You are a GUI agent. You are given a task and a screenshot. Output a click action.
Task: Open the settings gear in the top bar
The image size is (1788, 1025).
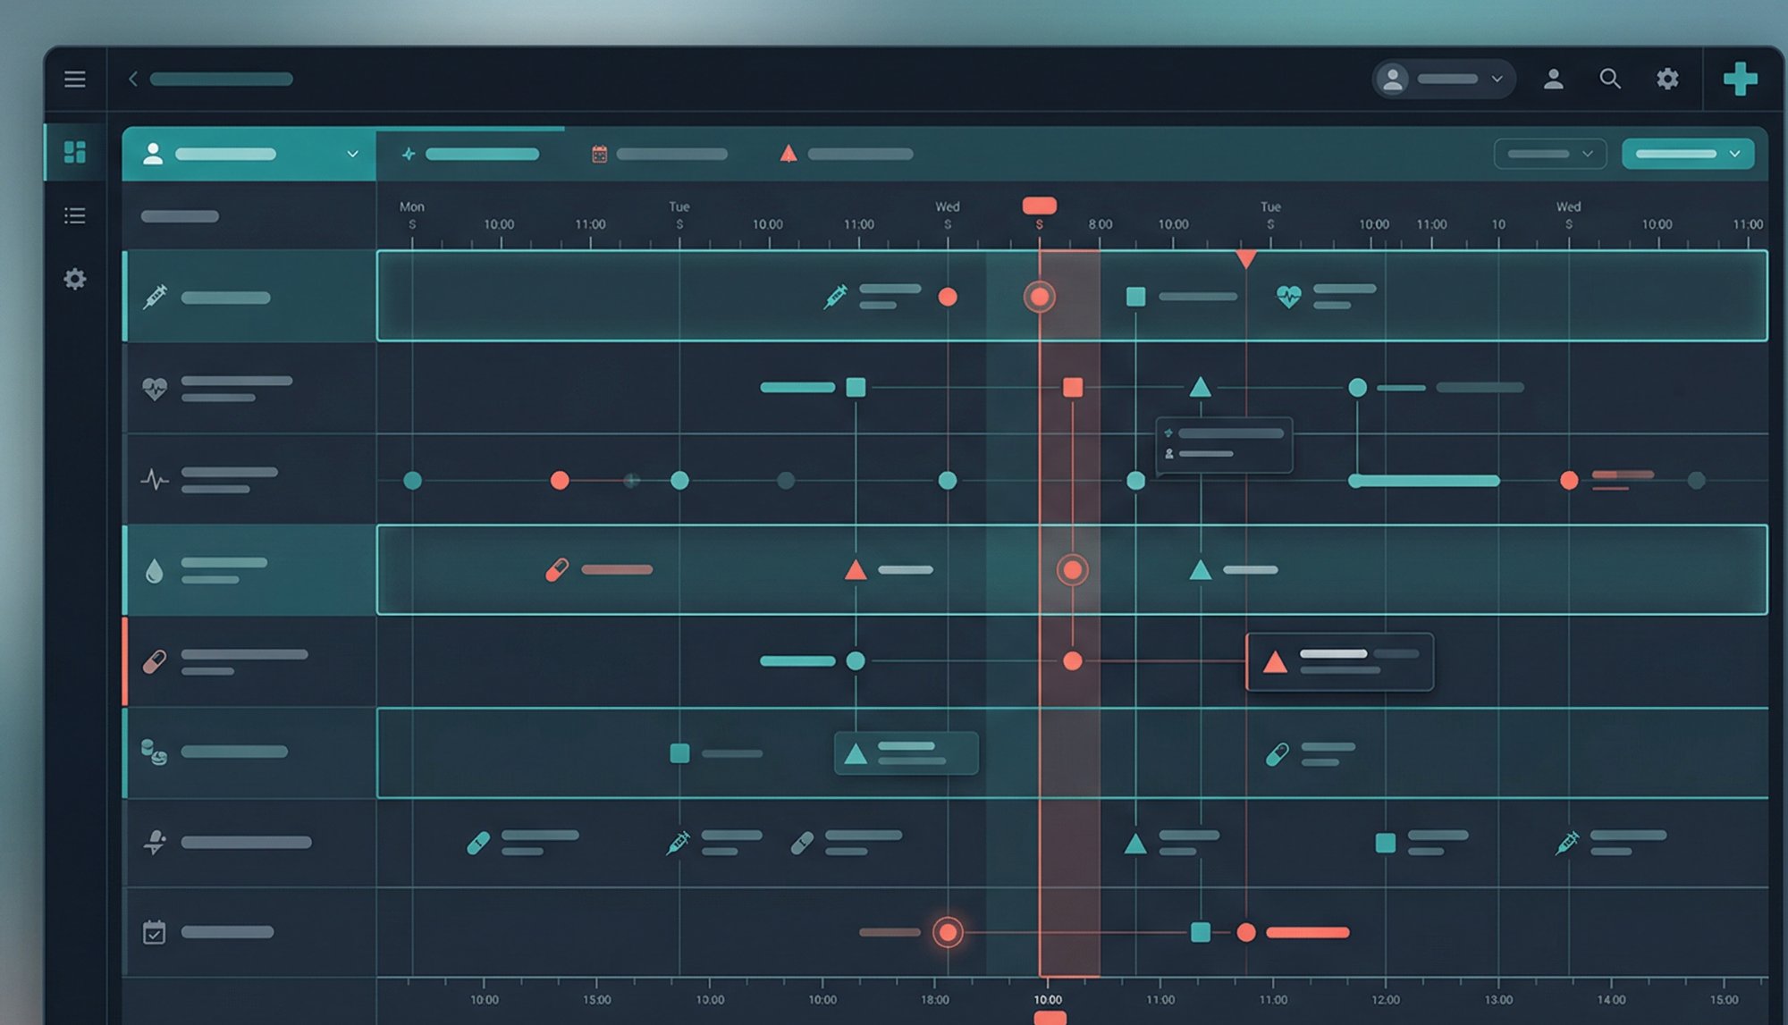[x=1666, y=79]
